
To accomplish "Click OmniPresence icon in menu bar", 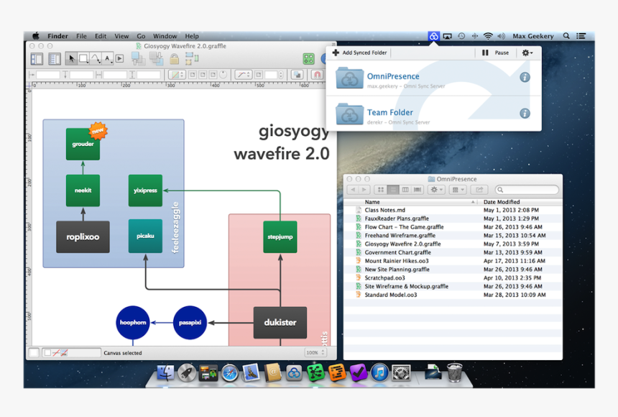I will [x=433, y=36].
